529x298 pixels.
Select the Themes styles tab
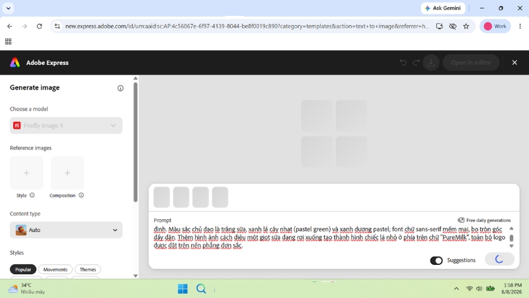pos(88,270)
